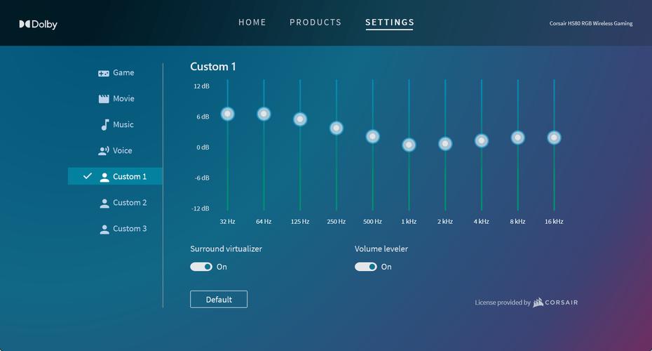Select the Voice profile label

coord(122,151)
